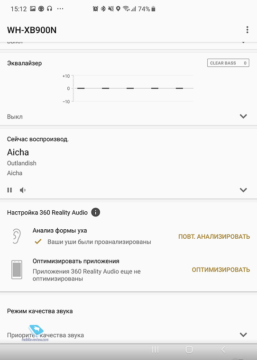Viewport: 257px width, 360px height.
Task: Tap the Android home button
Action: click(x=189, y=350)
